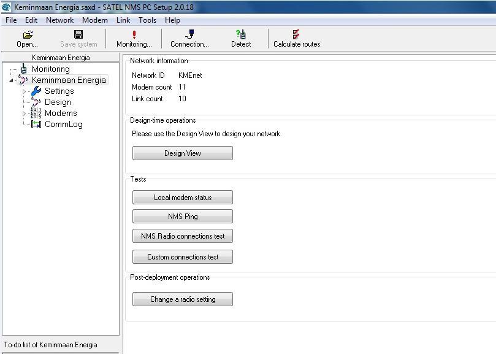Open the Modem menu

point(95,20)
